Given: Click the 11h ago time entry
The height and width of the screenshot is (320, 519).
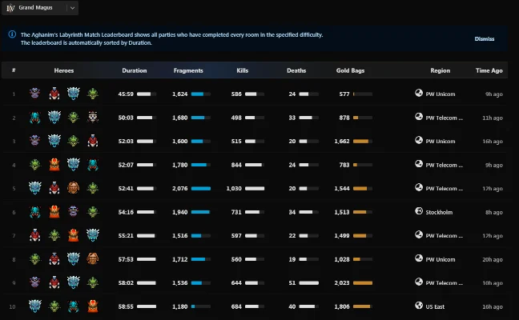Looking at the screenshot, I should click(493, 118).
